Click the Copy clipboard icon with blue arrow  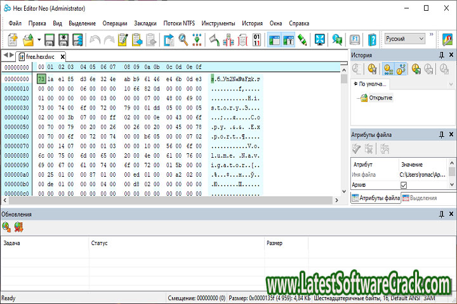pyautogui.click(x=137, y=40)
